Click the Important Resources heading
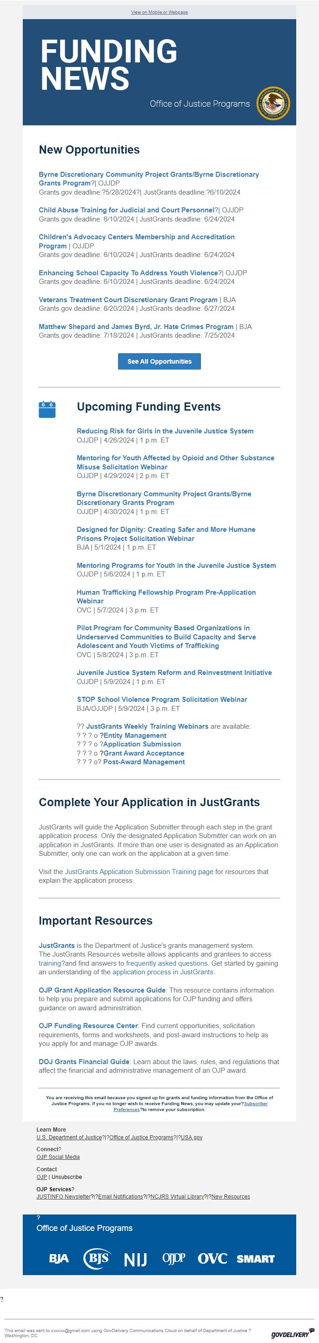The image size is (319, 1343). pos(95,921)
